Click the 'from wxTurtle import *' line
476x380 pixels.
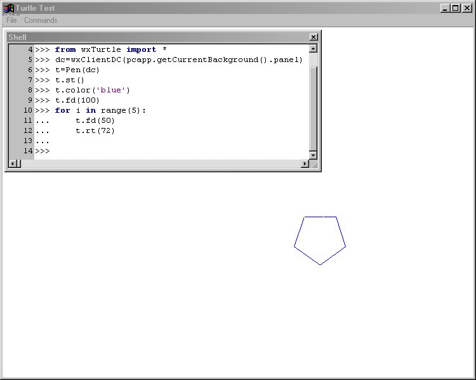click(110, 49)
